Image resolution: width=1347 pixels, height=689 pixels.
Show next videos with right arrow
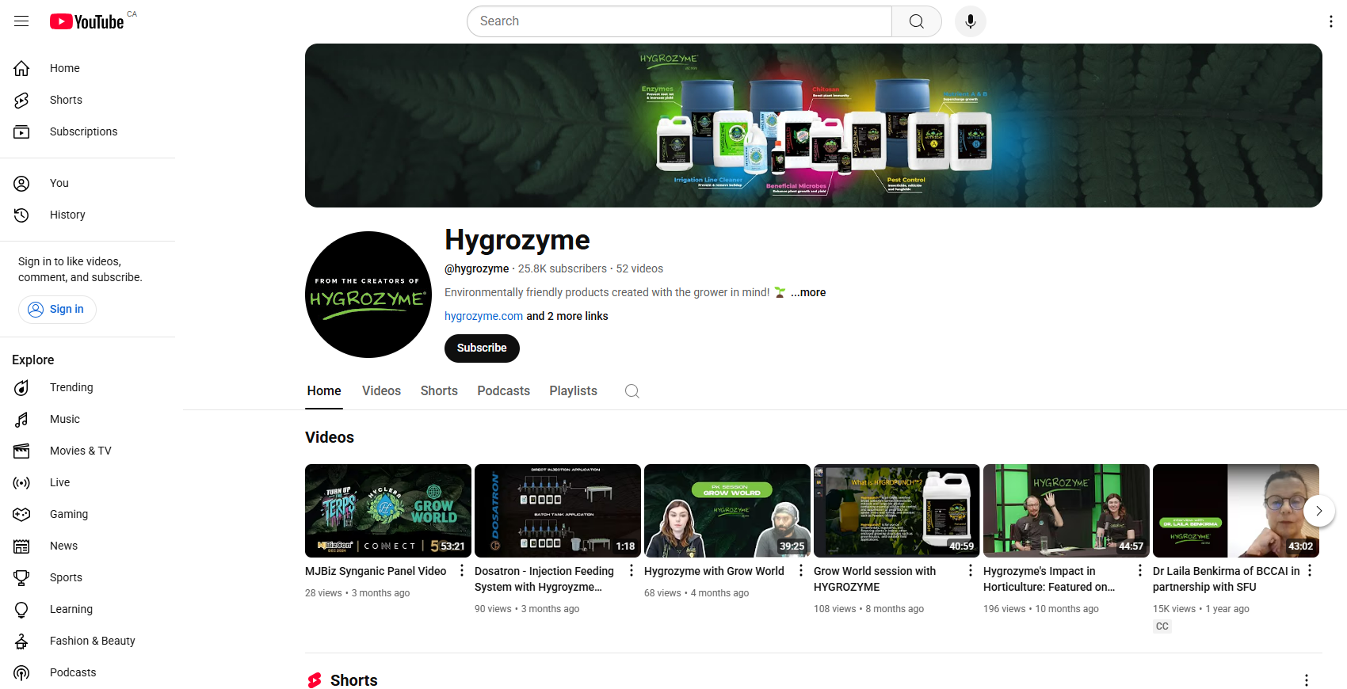coord(1319,511)
